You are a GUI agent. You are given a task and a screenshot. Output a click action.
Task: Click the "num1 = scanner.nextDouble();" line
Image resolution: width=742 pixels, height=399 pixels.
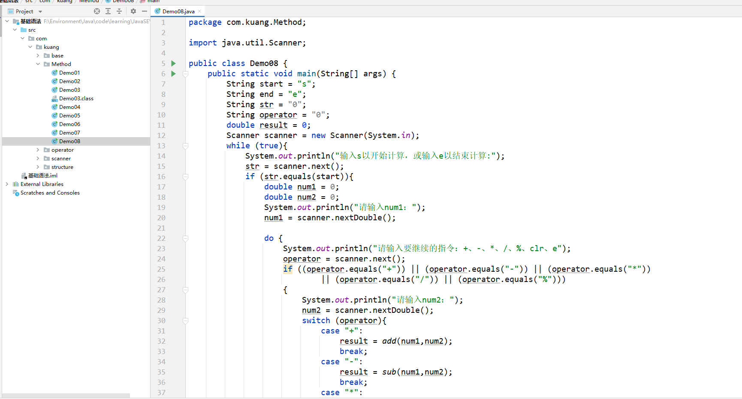(x=330, y=218)
